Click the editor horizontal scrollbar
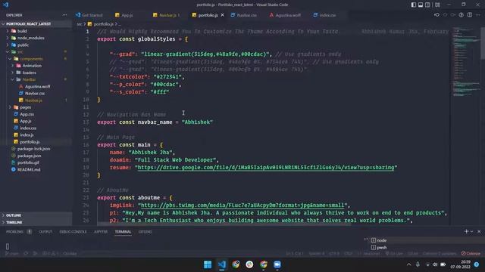The width and height of the screenshot is (485, 272). point(224,224)
